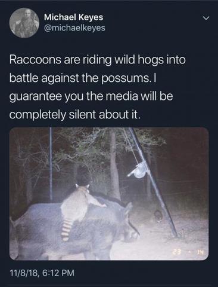Click the slanted feeder tripod leg
This screenshot has width=218, height=287.
tap(154, 182)
